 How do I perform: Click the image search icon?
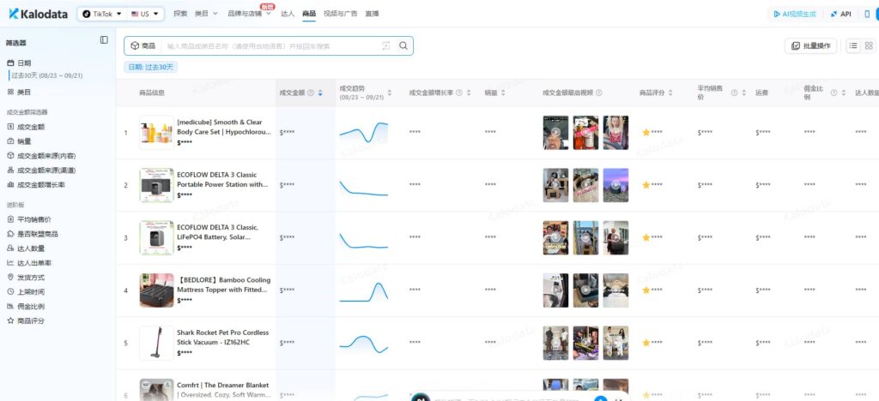tap(386, 46)
